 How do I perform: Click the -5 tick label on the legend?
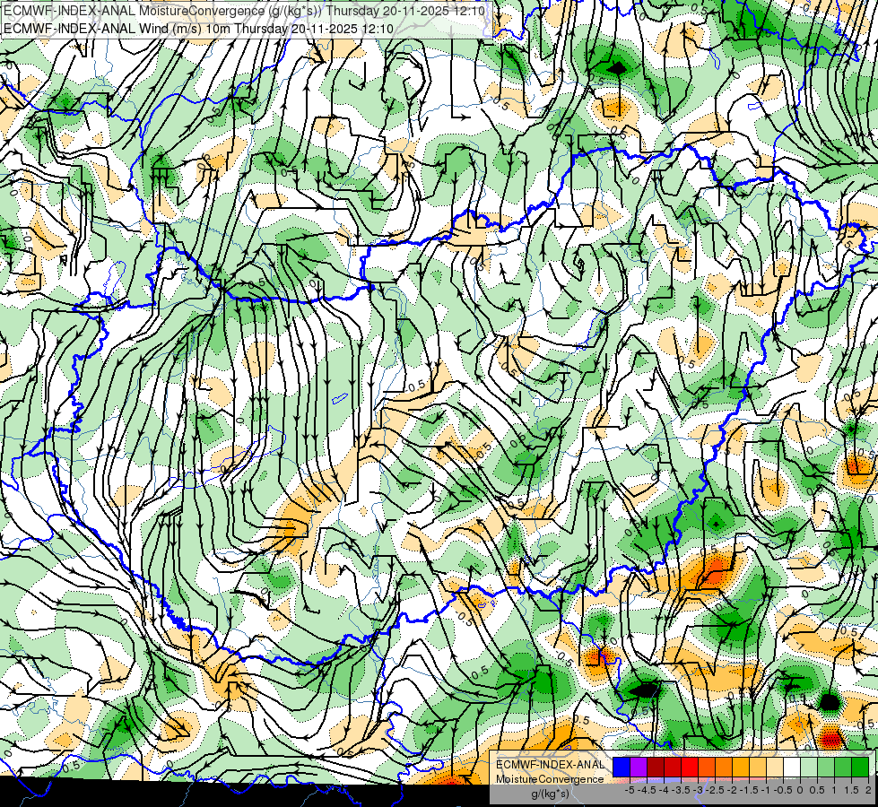(630, 790)
